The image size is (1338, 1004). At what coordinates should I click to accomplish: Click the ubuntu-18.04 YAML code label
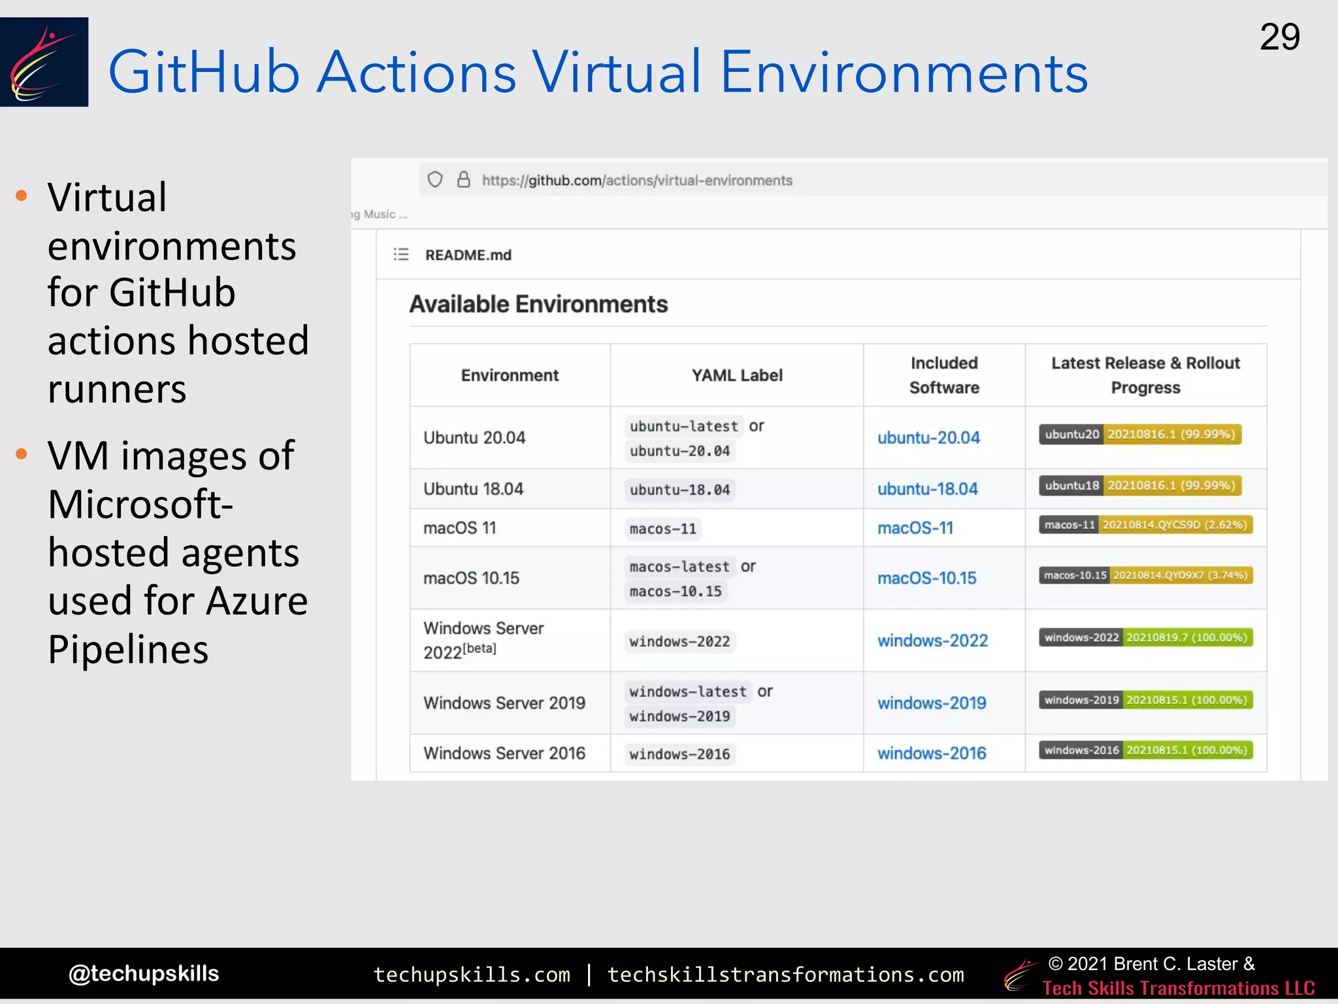[x=679, y=490]
